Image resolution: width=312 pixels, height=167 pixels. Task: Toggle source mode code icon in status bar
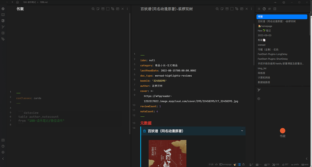(x=216, y=165)
